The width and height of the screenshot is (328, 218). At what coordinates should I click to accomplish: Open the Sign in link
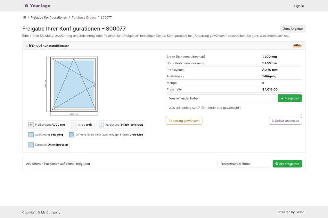(299, 6)
